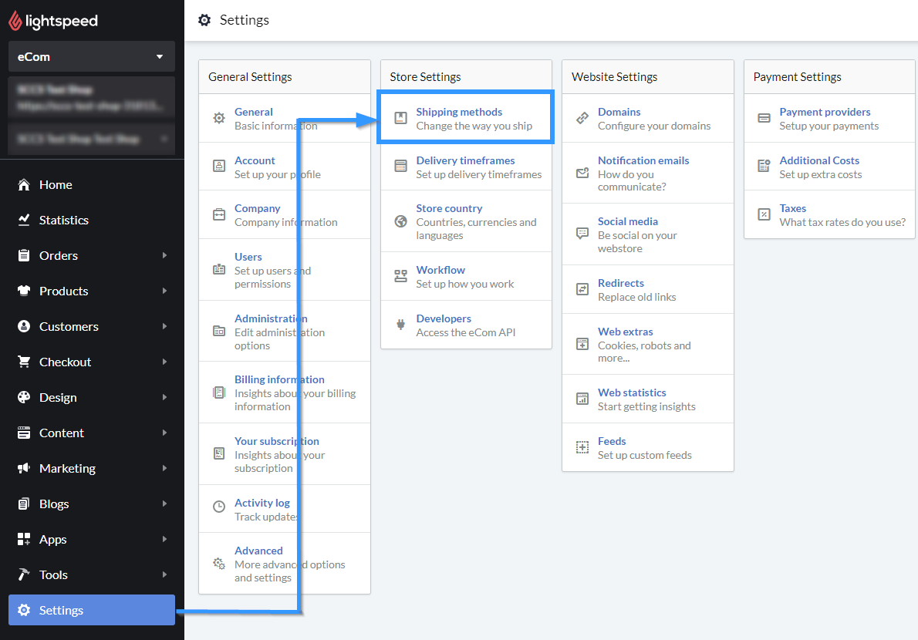This screenshot has height=640, width=918.
Task: Click the Settings gear in the top header
Action: point(204,20)
